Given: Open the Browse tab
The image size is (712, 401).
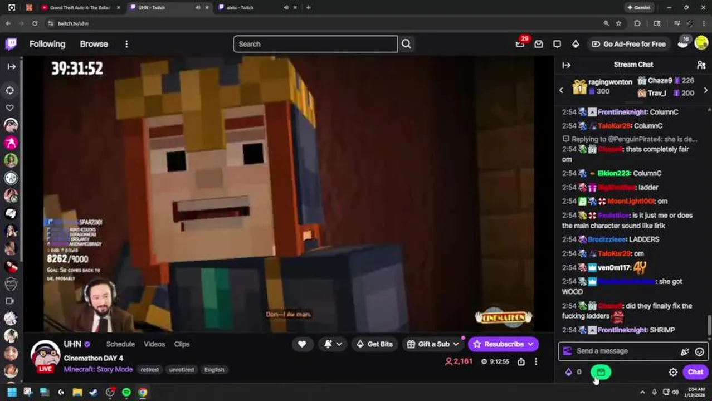Looking at the screenshot, I should 94,44.
